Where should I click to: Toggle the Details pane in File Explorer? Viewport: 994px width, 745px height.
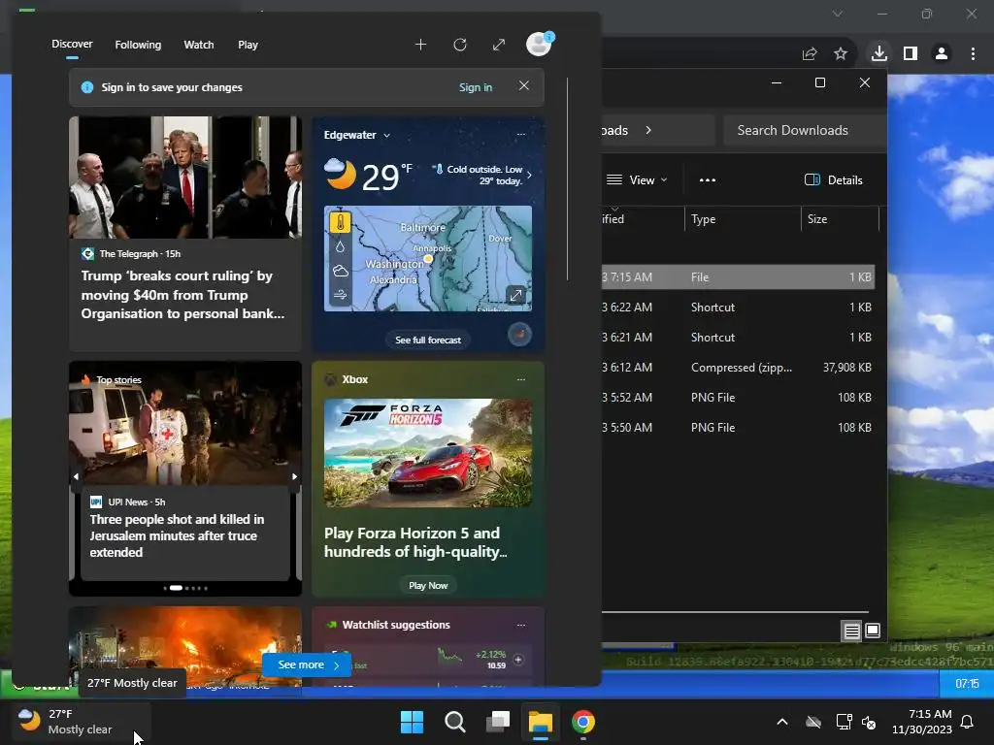coord(833,179)
